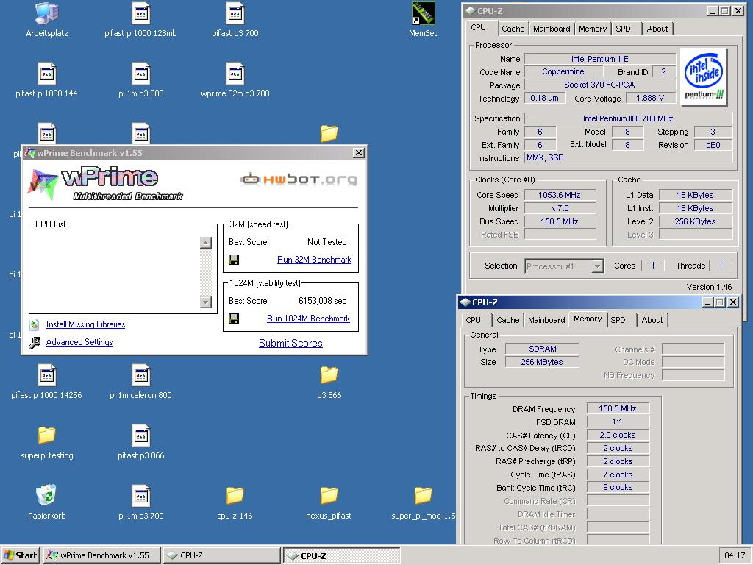Screen dimensions: 753x565
Task: Click the wrench icon beside Advanced Settings
Action: coord(35,342)
